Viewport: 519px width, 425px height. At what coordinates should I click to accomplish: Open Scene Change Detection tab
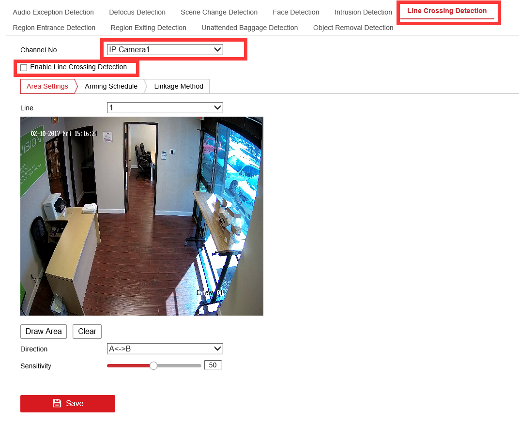point(219,12)
